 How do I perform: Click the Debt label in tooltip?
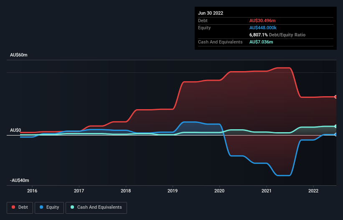[203, 20]
